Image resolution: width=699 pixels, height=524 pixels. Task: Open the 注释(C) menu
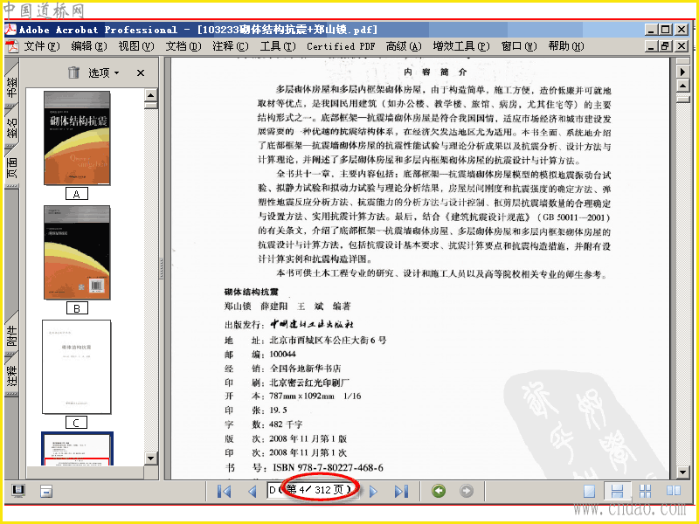point(230,46)
